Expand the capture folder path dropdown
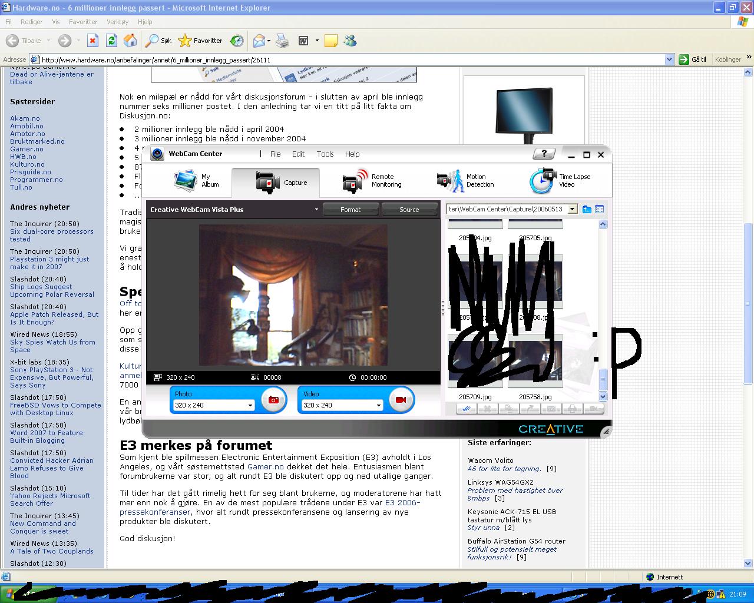This screenshot has width=754, height=603. 572,209
